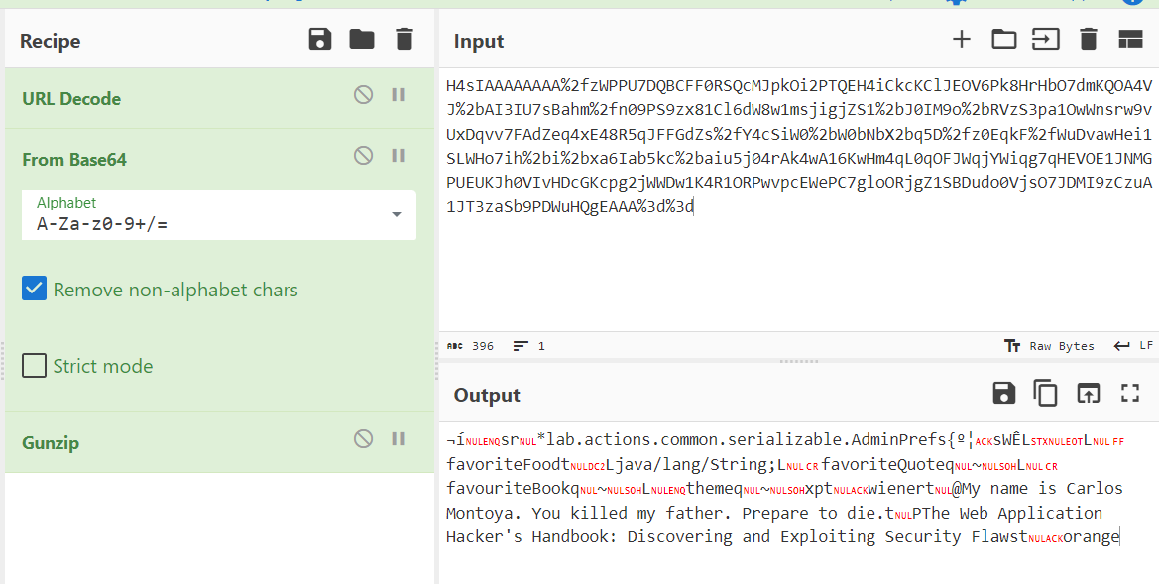1159x584 pixels.
Task: Maximise the output pane
Action: pyautogui.click(x=1130, y=394)
